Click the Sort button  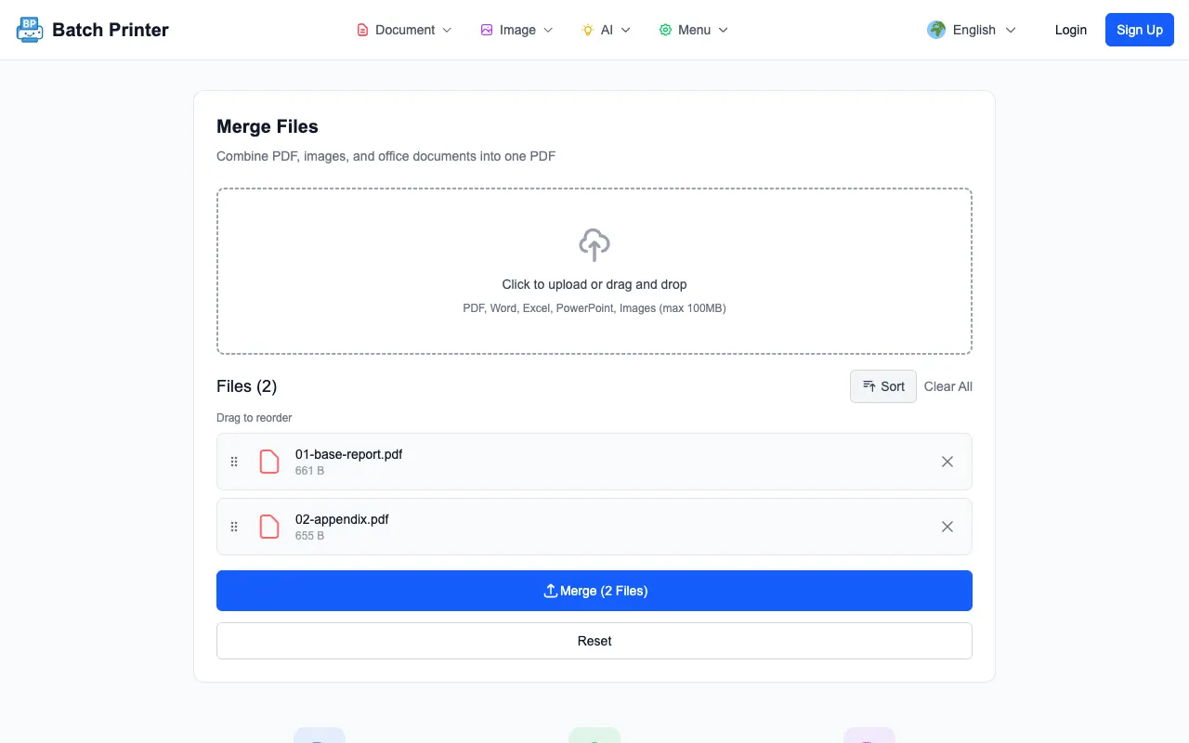(883, 386)
